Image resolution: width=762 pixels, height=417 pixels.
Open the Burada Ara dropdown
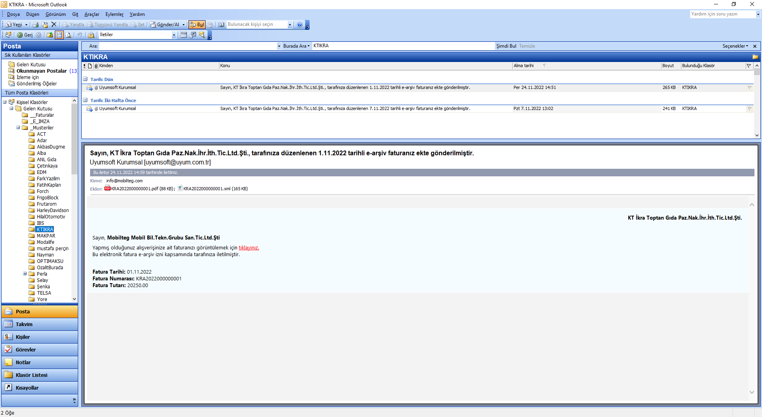296,46
